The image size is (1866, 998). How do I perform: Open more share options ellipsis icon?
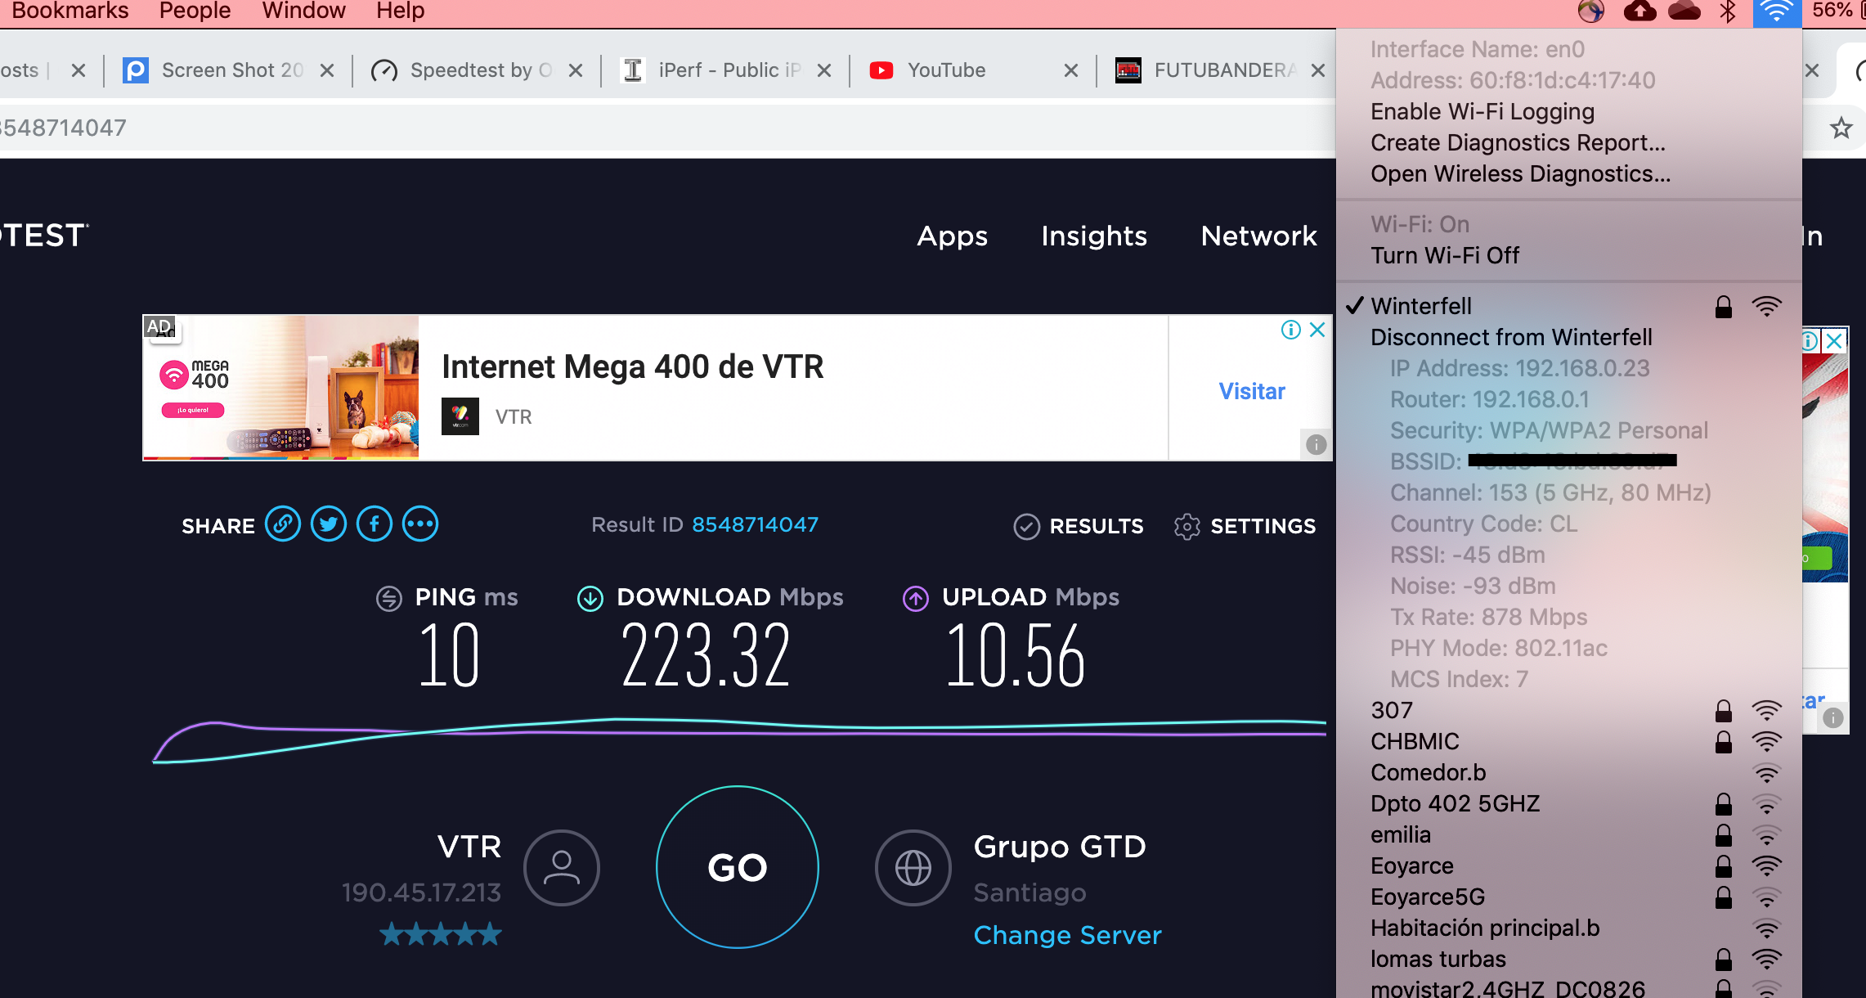tap(420, 524)
